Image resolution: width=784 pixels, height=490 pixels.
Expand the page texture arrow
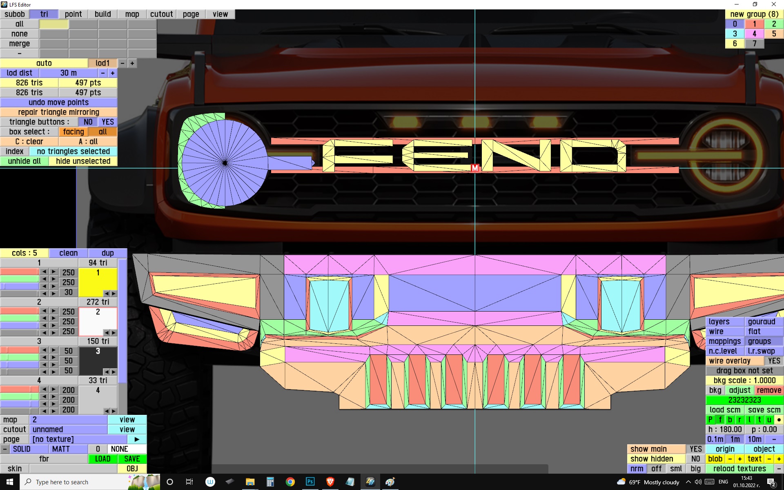click(x=137, y=439)
